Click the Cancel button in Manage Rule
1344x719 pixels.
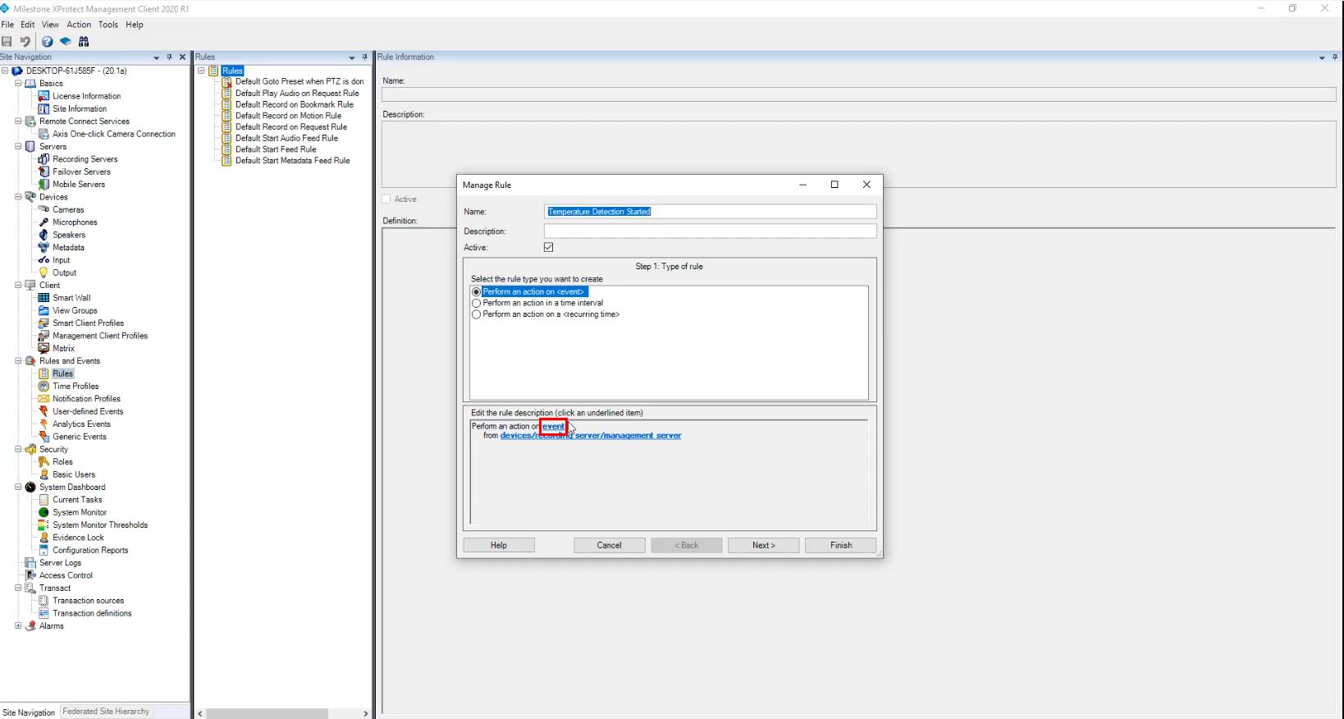click(609, 545)
